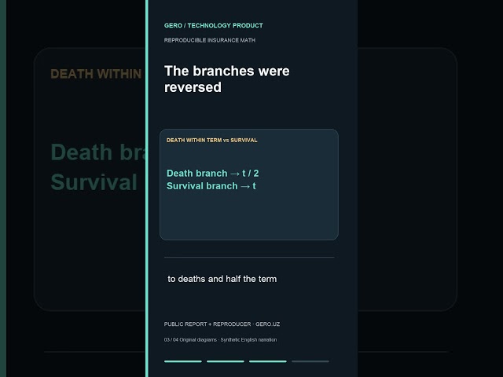
Task: Select the second progress segment
Action: tap(226, 361)
